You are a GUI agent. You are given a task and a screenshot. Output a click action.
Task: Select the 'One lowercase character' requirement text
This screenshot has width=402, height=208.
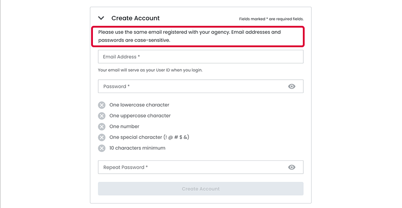point(139,105)
